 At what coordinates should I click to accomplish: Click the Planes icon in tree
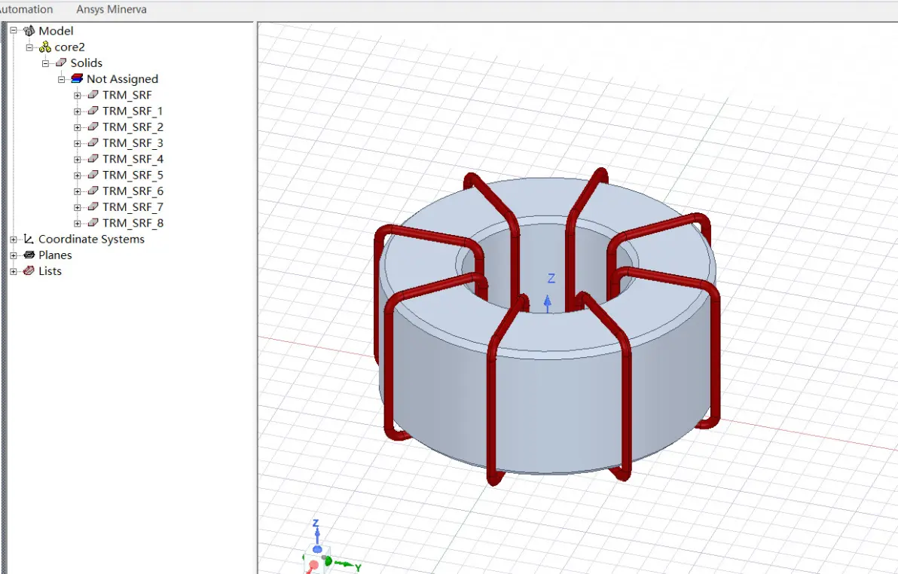pos(29,255)
